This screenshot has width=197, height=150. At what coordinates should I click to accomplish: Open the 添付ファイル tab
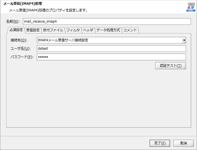pyautogui.click(x=53, y=30)
